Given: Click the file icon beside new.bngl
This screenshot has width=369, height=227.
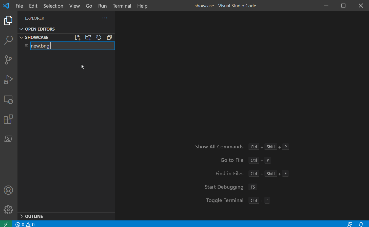Looking at the screenshot, I should tap(26, 46).
